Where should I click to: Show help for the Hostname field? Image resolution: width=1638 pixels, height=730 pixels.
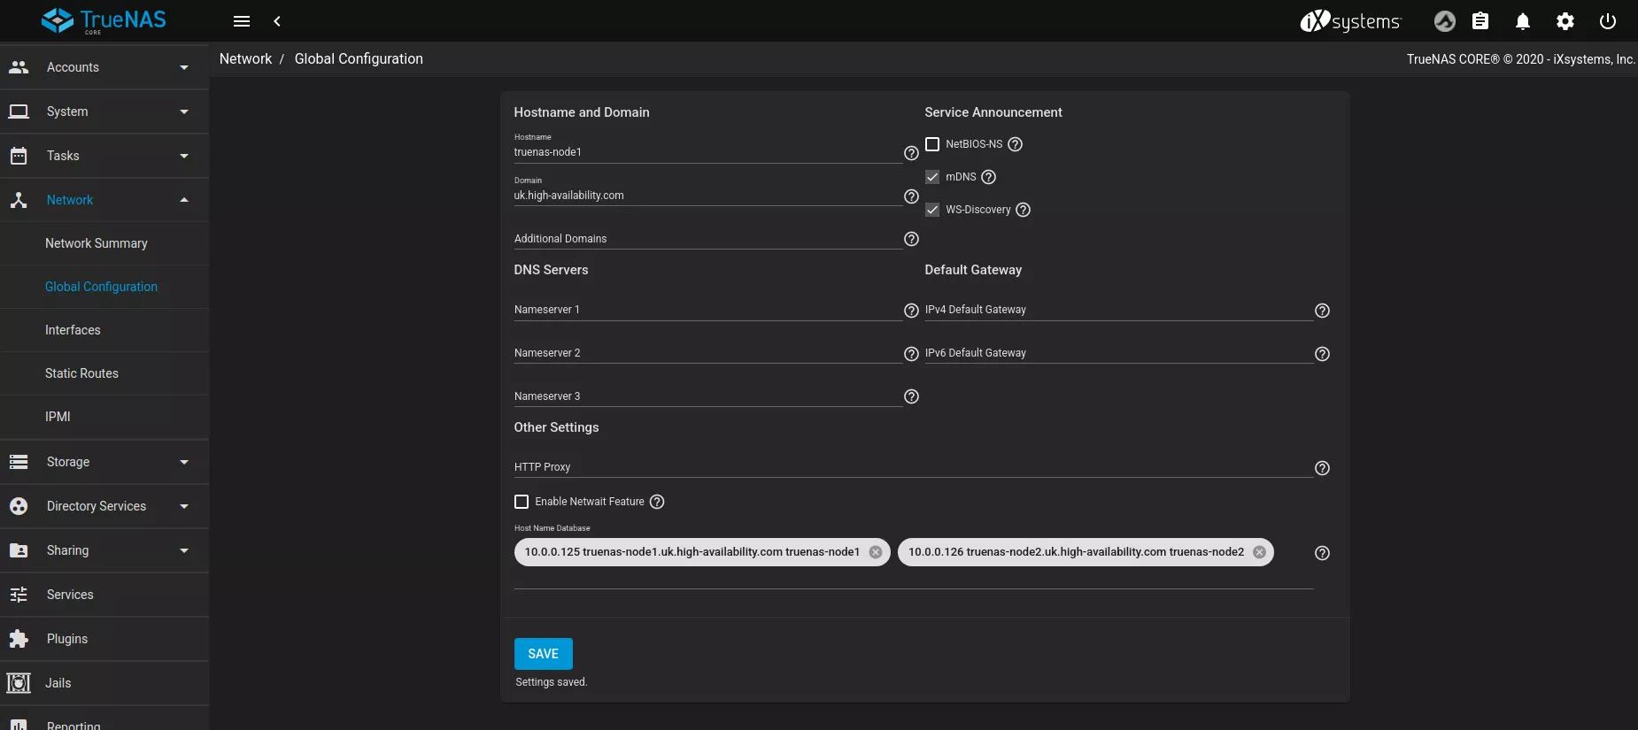tap(911, 153)
